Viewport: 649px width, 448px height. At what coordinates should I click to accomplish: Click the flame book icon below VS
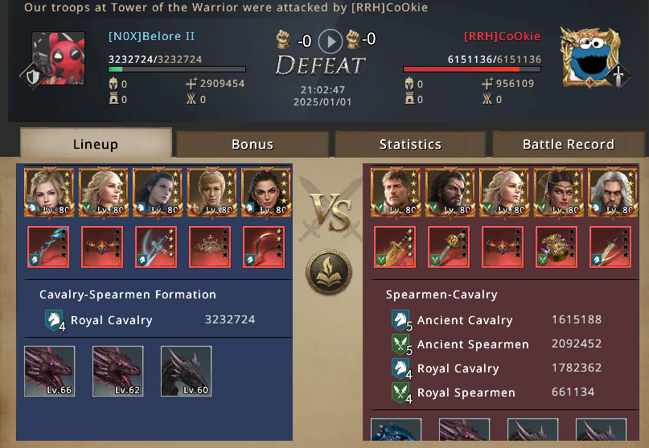tap(329, 272)
